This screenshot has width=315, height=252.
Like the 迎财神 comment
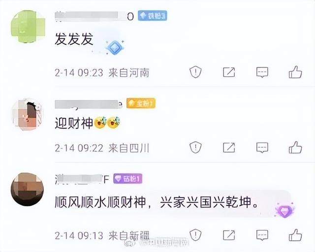tap(295, 147)
